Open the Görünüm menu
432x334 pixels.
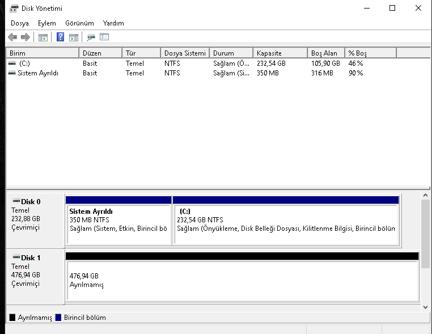tap(79, 23)
